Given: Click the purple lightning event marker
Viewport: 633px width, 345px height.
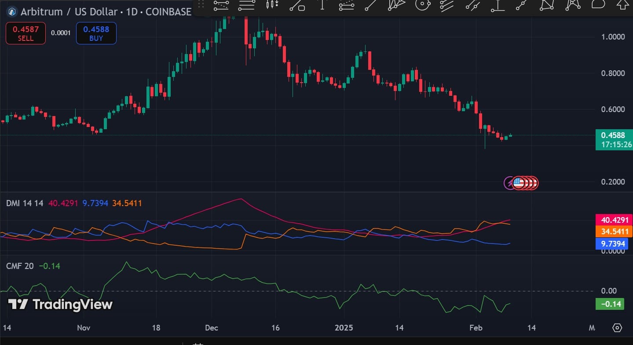Looking at the screenshot, I should 509,183.
